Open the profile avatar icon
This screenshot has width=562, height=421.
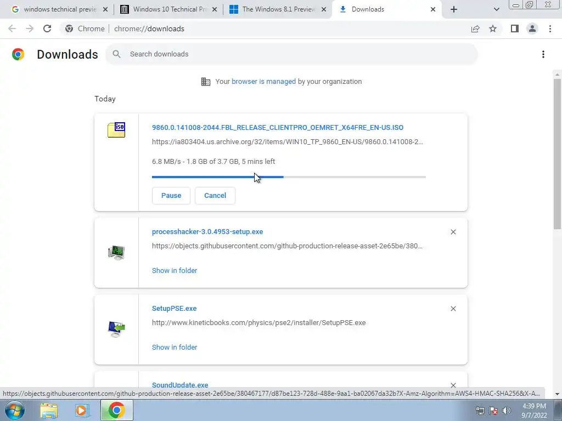pos(532,29)
